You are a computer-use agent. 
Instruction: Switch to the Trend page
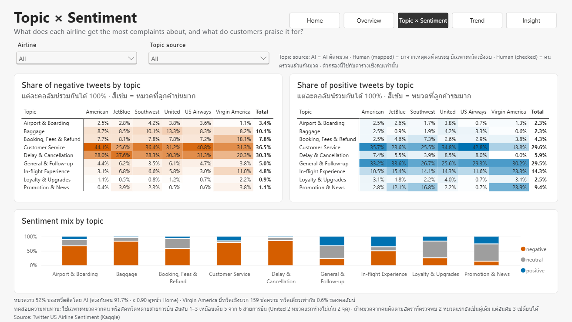point(477,20)
